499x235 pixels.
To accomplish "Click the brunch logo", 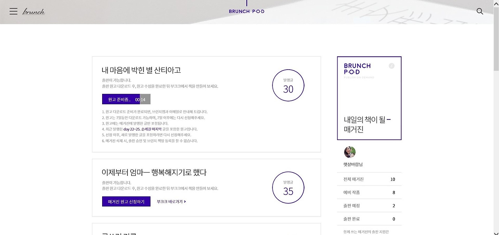I will click(x=34, y=12).
